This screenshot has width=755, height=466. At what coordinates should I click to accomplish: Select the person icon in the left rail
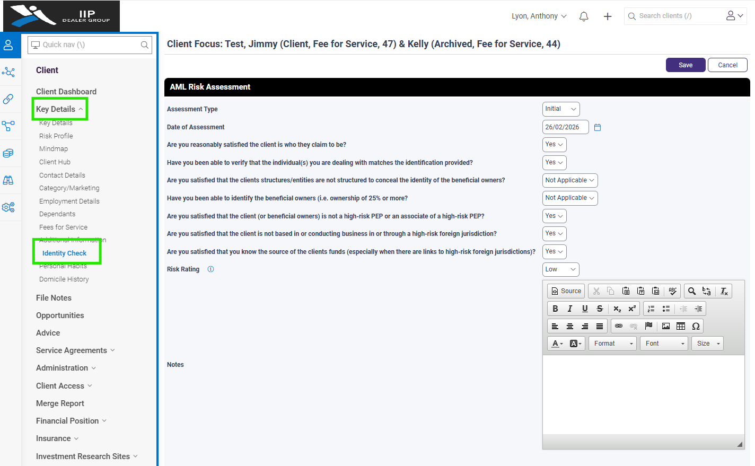click(8, 45)
